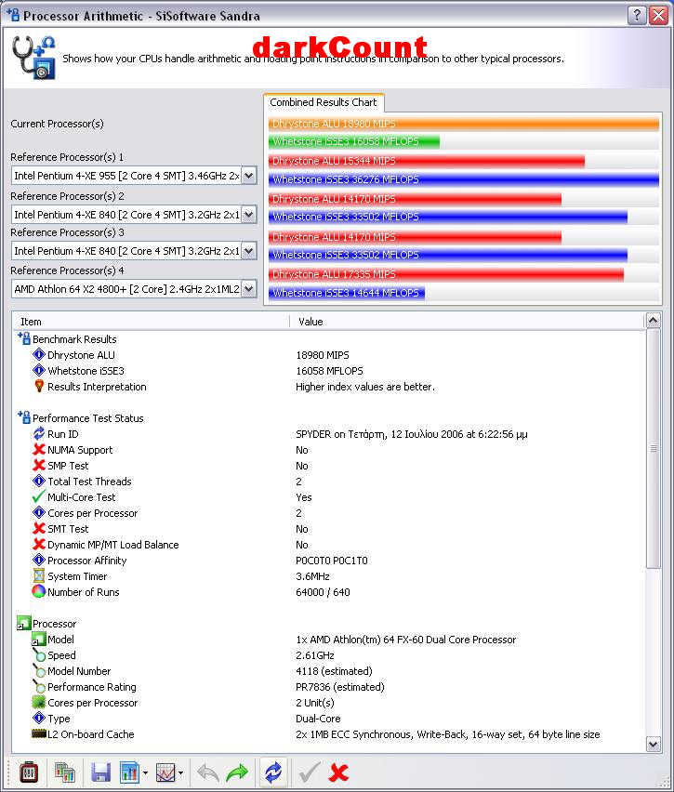The width and height of the screenshot is (674, 792).
Task: Click the Value column header
Action: tap(468, 322)
